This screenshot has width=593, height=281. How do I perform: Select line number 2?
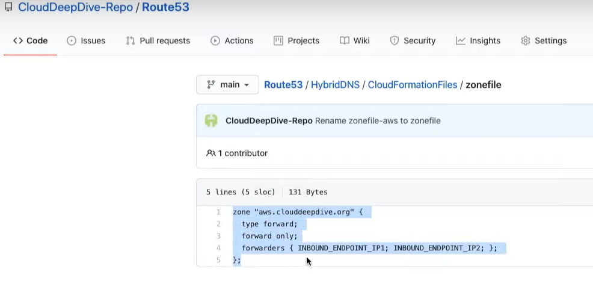point(218,224)
